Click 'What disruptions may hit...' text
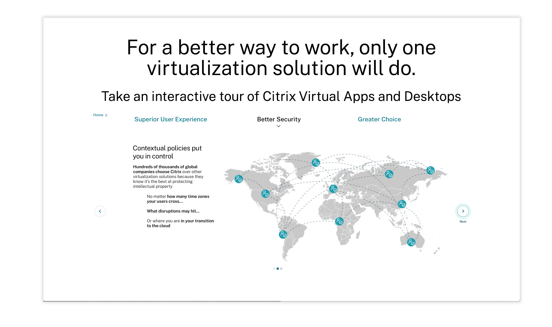The width and height of the screenshot is (552, 327). [173, 211]
